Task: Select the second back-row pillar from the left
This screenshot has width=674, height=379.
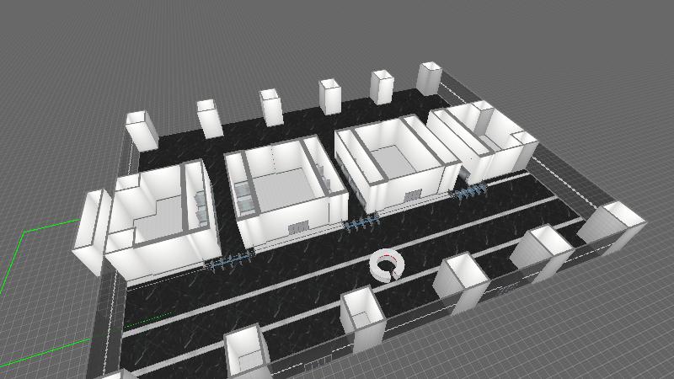Action: click(x=208, y=119)
